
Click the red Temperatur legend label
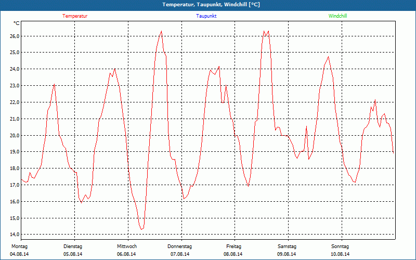pos(75,16)
